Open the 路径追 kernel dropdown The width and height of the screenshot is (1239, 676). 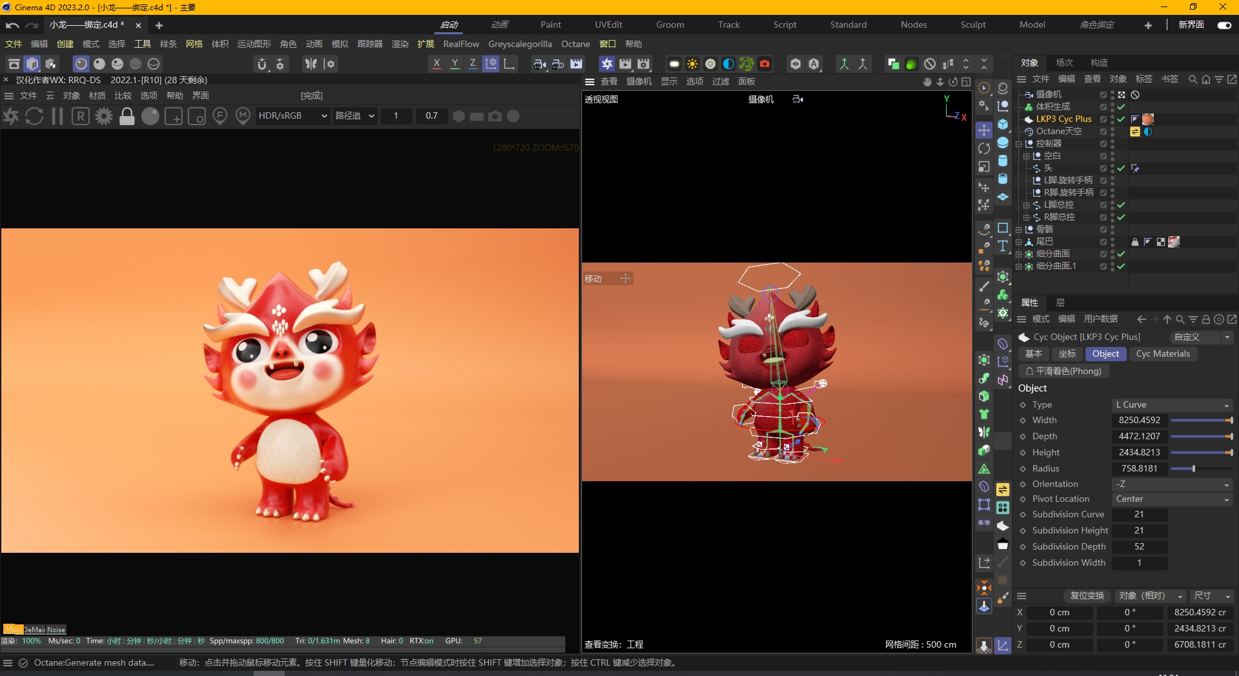point(355,116)
